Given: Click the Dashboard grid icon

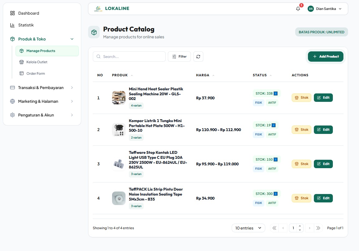Looking at the screenshot, I should pyautogui.click(x=12, y=13).
